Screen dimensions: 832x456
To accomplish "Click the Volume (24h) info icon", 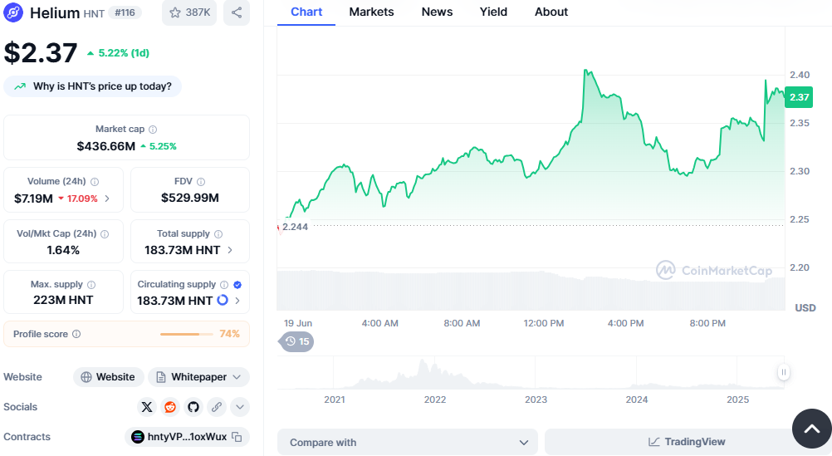I will [x=95, y=182].
